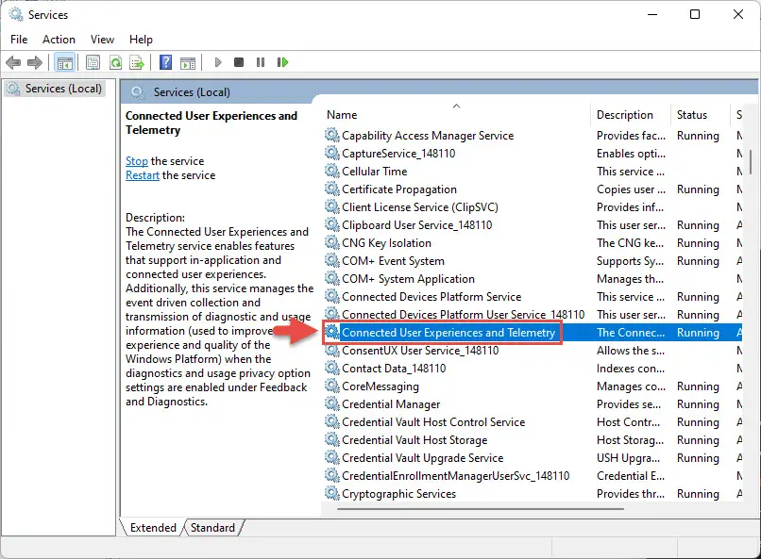Click the Restart Service toolbar icon
The image size is (761, 559).
coord(282,62)
